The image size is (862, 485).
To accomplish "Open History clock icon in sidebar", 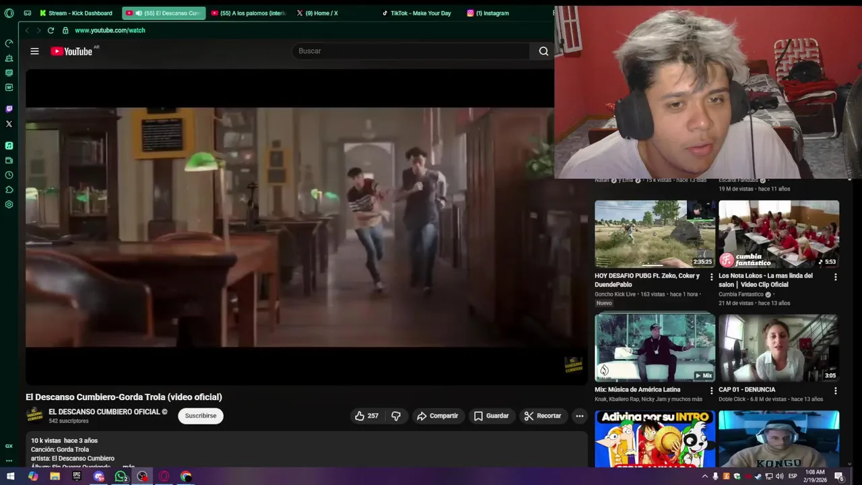I will point(9,175).
